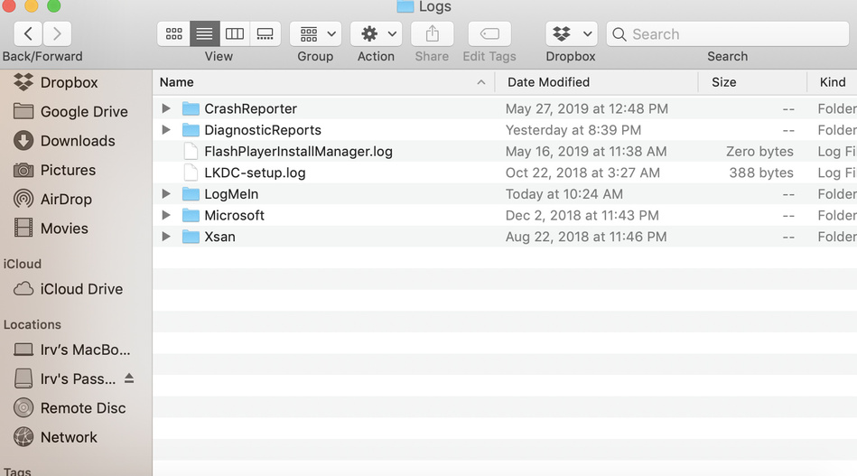Click the Share toolbar button
Viewport: 857px width, 476px height.
coord(432,34)
